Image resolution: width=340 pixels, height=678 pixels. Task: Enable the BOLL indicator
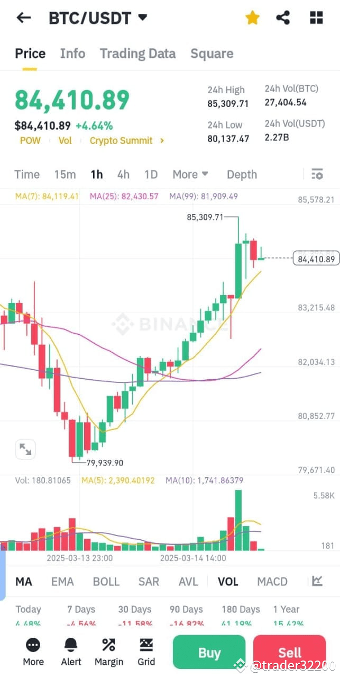[106, 581]
